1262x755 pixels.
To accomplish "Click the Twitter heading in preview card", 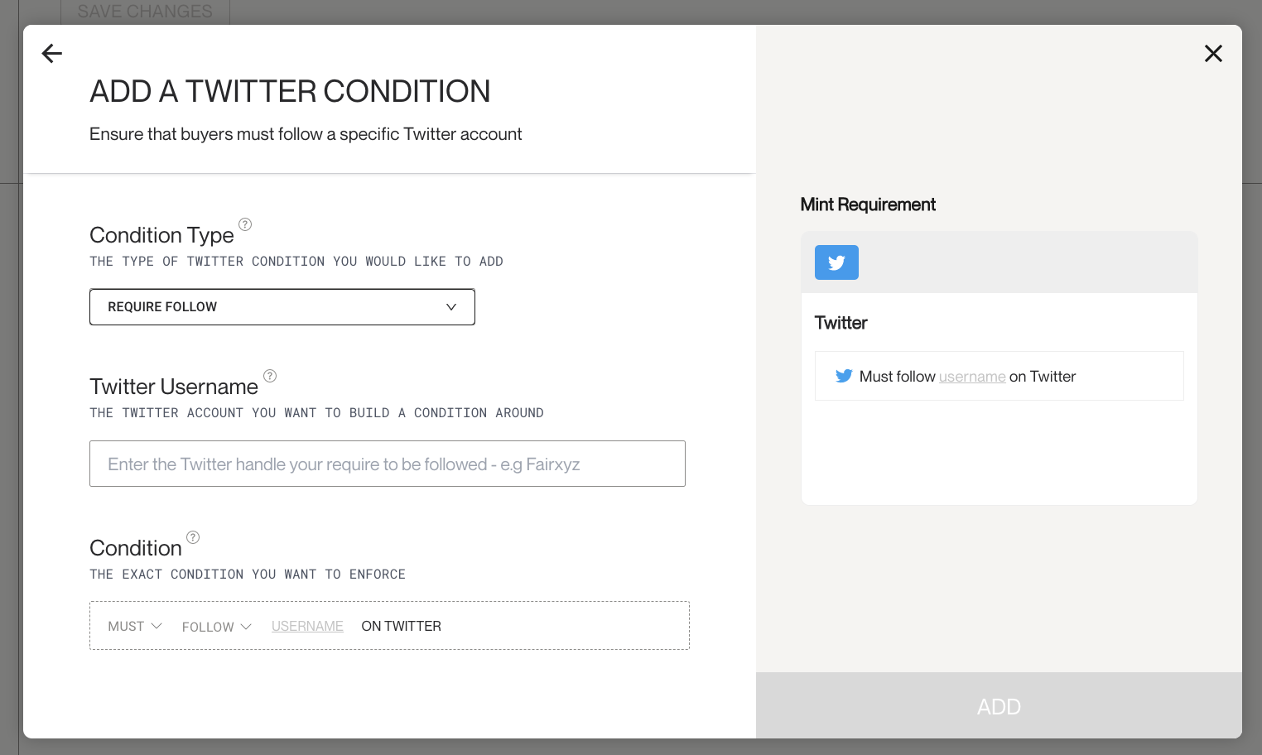I will click(x=841, y=323).
